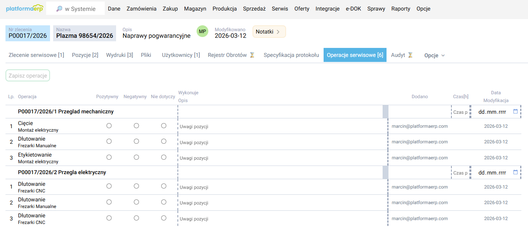This screenshot has width=528, height=231.
Task: Click the MP user avatar
Action: click(202, 32)
